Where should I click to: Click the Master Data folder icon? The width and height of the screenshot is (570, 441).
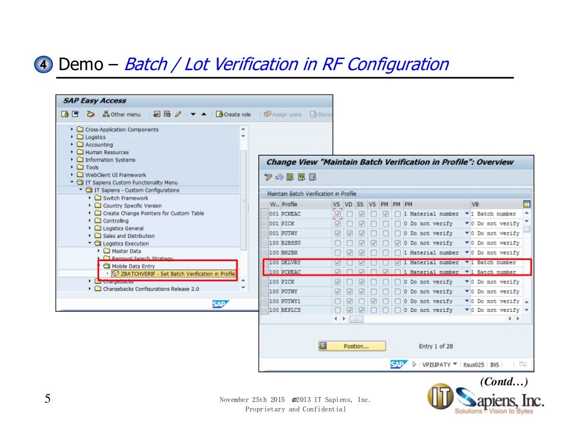106,251
